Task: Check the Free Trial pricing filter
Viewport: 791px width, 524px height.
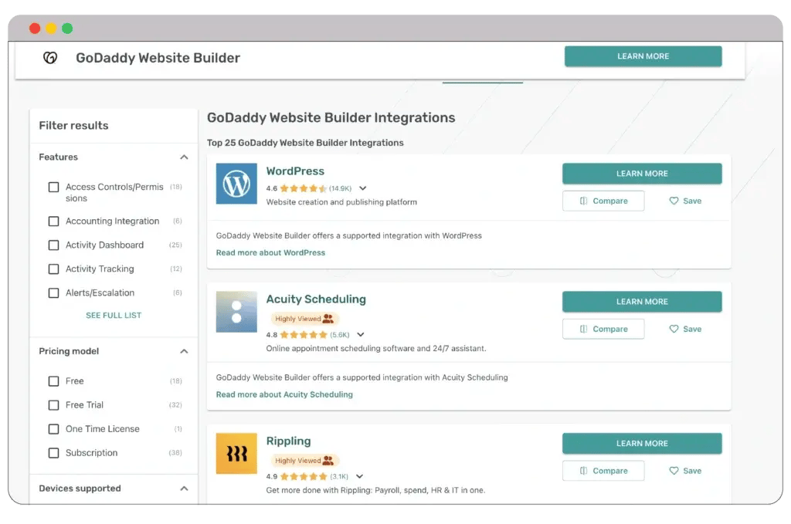Action: point(53,405)
